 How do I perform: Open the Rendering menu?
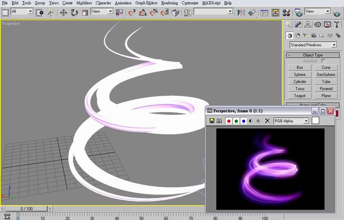tap(169, 3)
